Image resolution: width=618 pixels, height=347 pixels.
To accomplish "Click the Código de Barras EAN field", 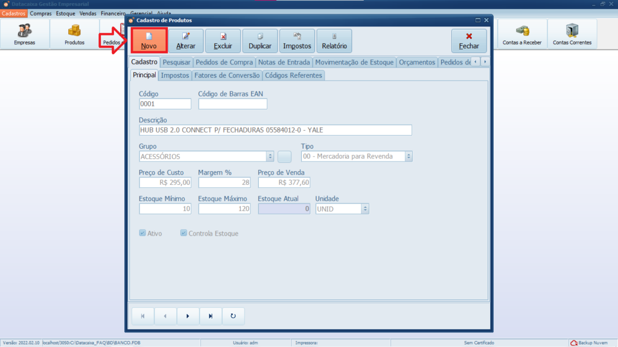I will pyautogui.click(x=232, y=104).
